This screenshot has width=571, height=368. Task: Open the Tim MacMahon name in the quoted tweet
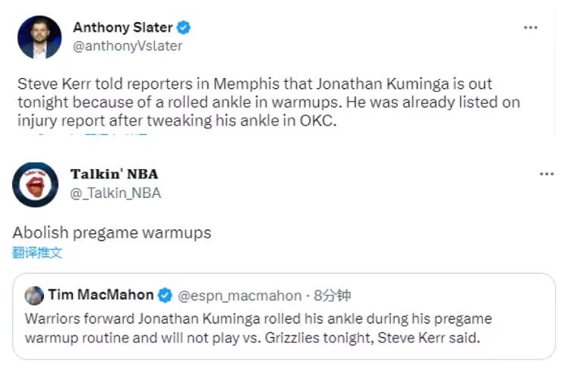pos(100,295)
